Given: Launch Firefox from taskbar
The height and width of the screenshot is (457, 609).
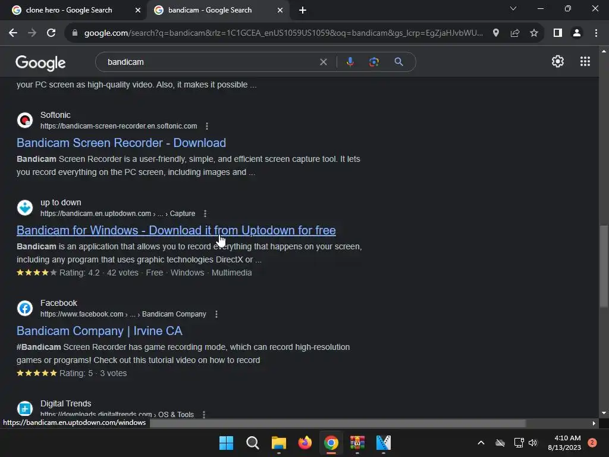Looking at the screenshot, I should pos(305,443).
